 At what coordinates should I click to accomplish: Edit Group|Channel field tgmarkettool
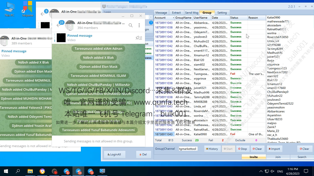click(188, 149)
